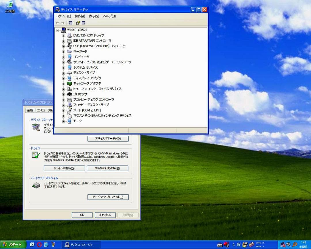Image resolution: width=311 pixels, height=249 pixels.
Task: Open the volume icon in the system tray
Action: coord(288,244)
